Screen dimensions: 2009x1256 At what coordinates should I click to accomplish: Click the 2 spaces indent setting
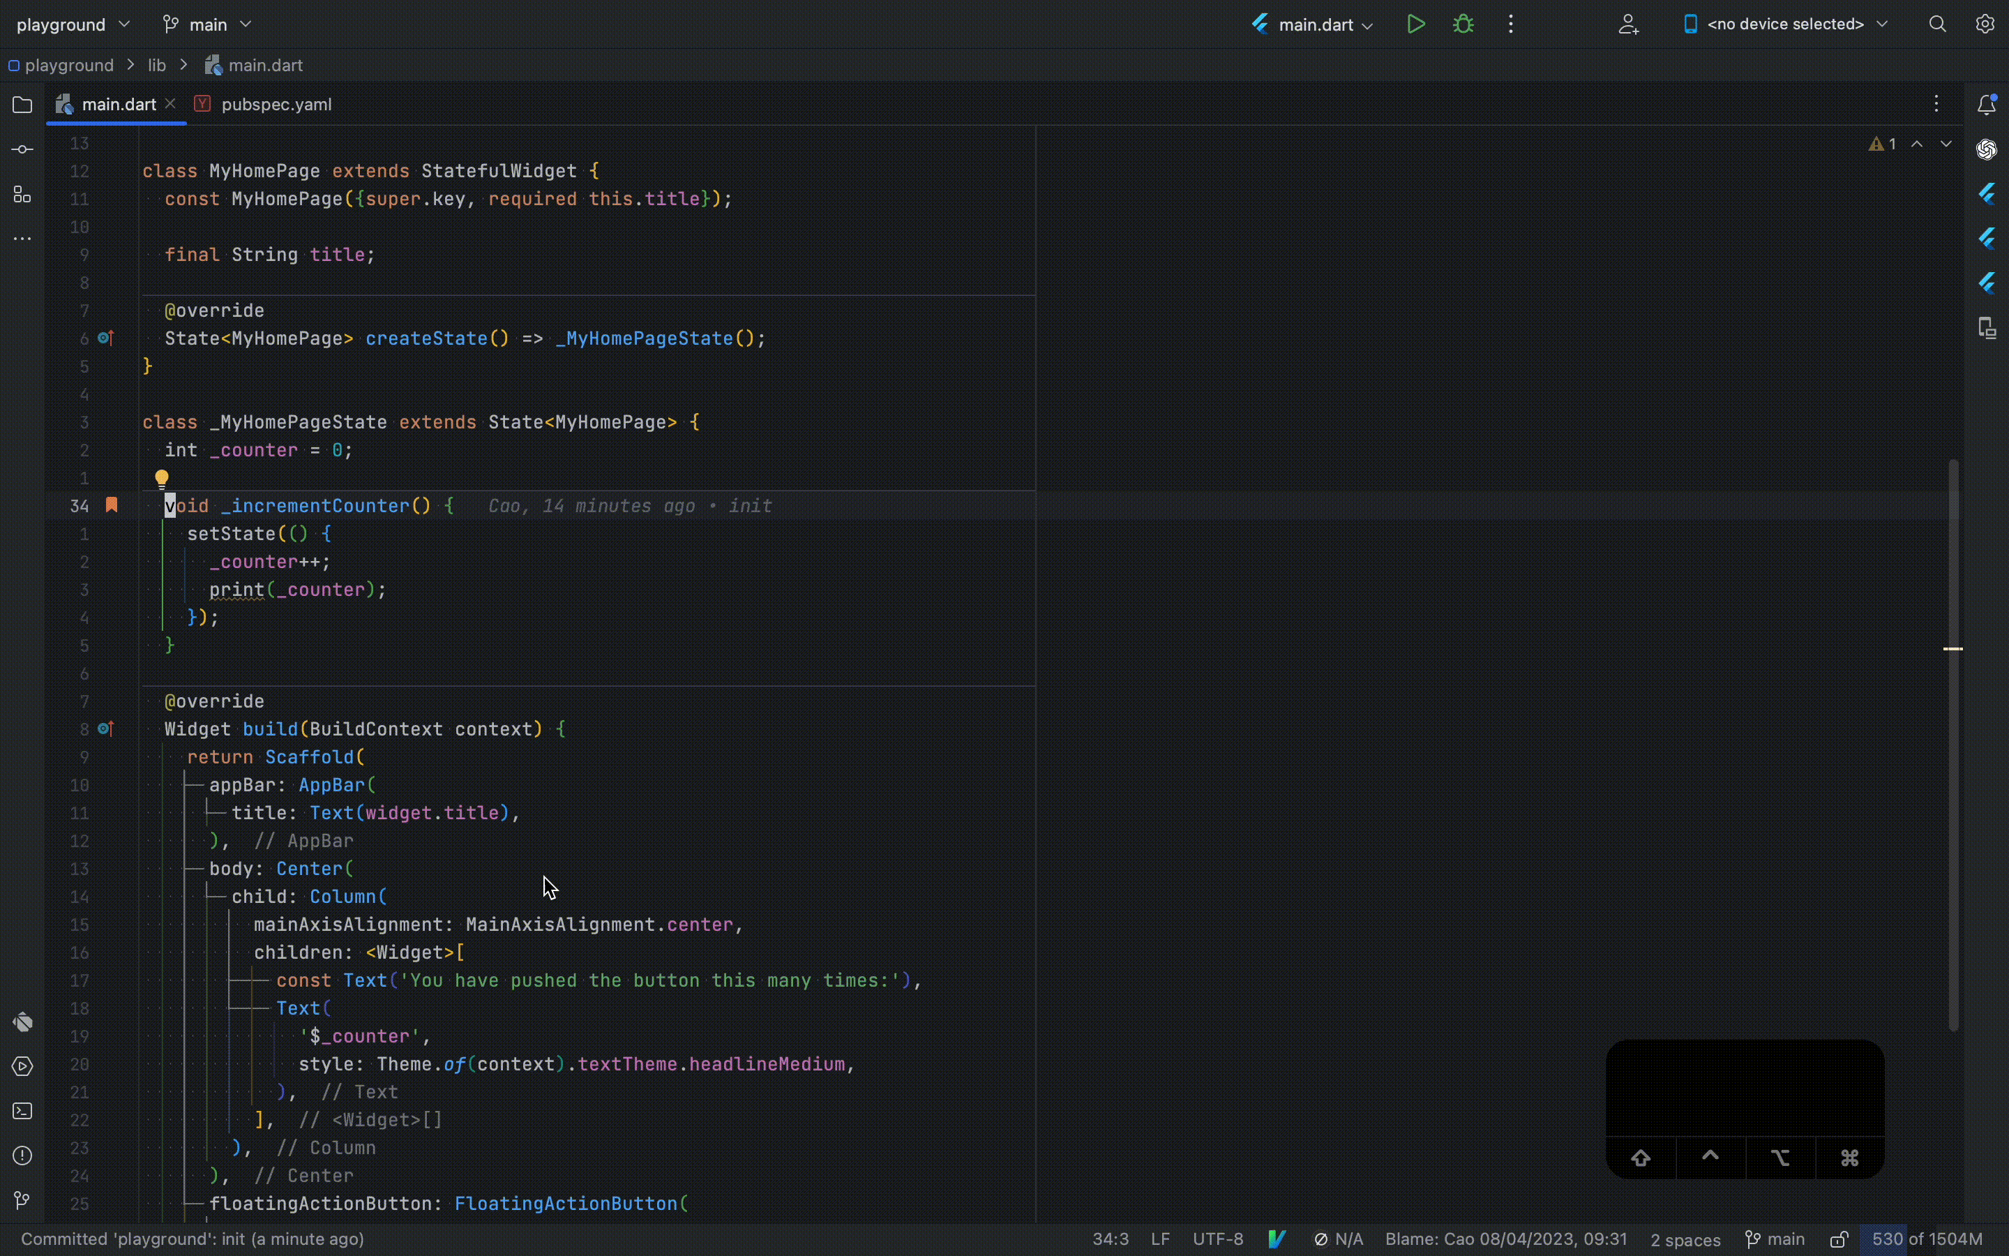[1685, 1239]
